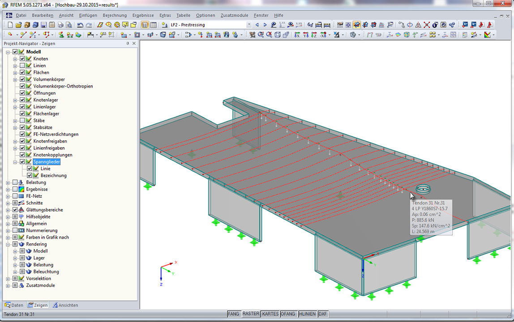
Task: Click the isometric wireframe cube icon
Action: 278,35
